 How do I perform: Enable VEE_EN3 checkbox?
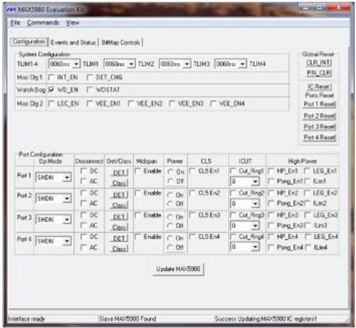172,104
